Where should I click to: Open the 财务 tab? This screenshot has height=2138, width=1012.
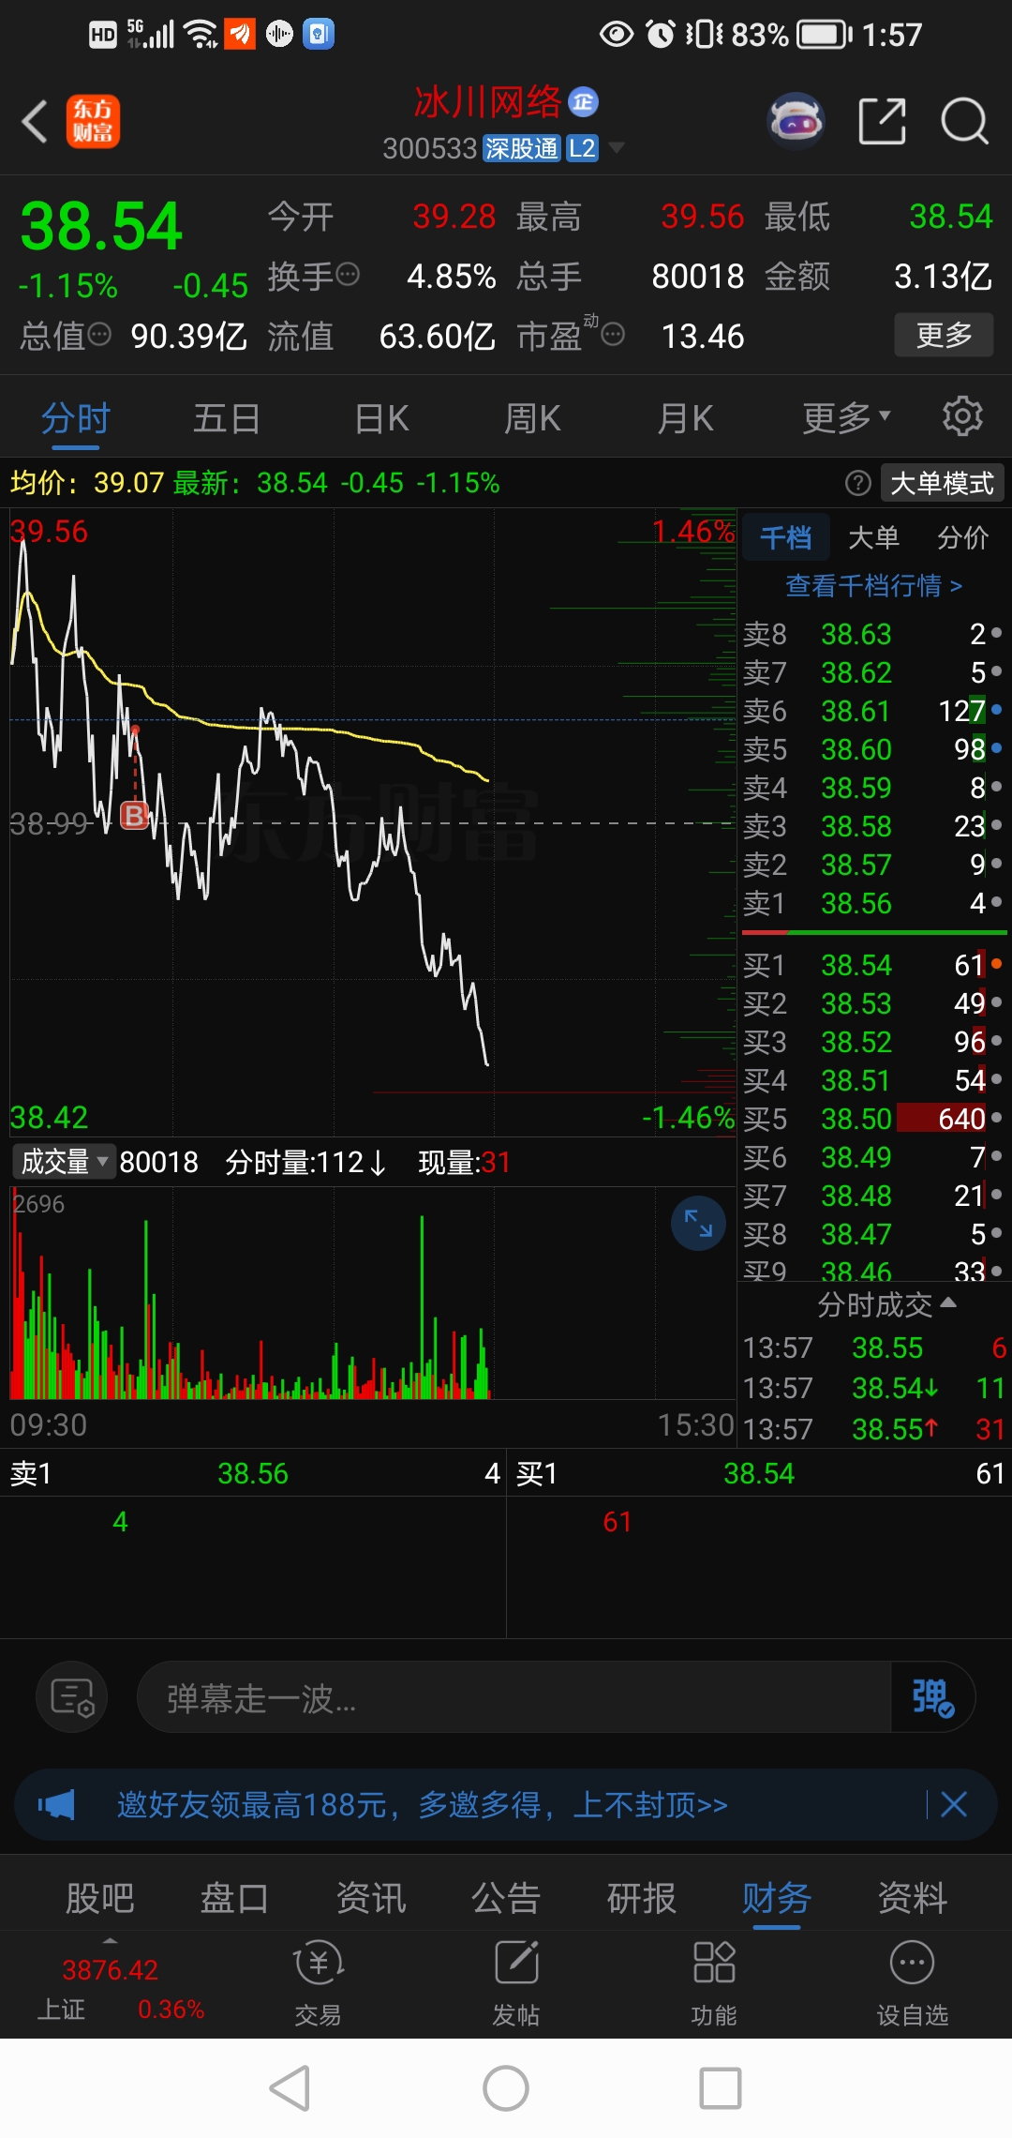[777, 1898]
